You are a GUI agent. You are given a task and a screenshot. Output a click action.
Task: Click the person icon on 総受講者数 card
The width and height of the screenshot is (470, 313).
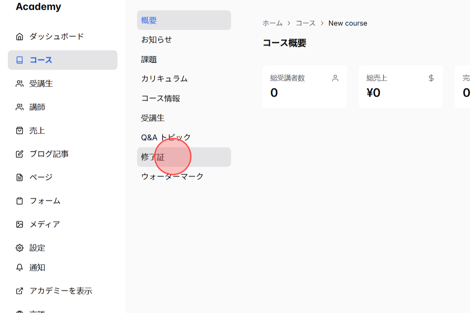[x=335, y=78]
